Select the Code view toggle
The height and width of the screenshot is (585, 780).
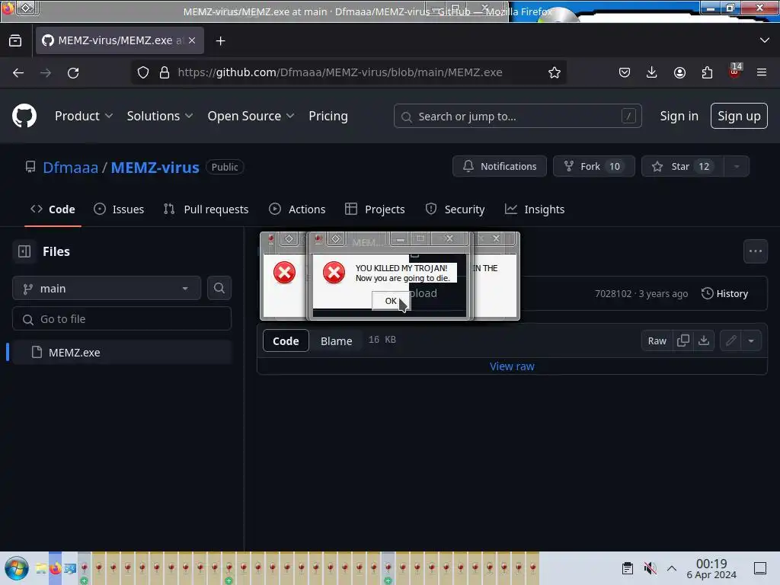point(286,340)
